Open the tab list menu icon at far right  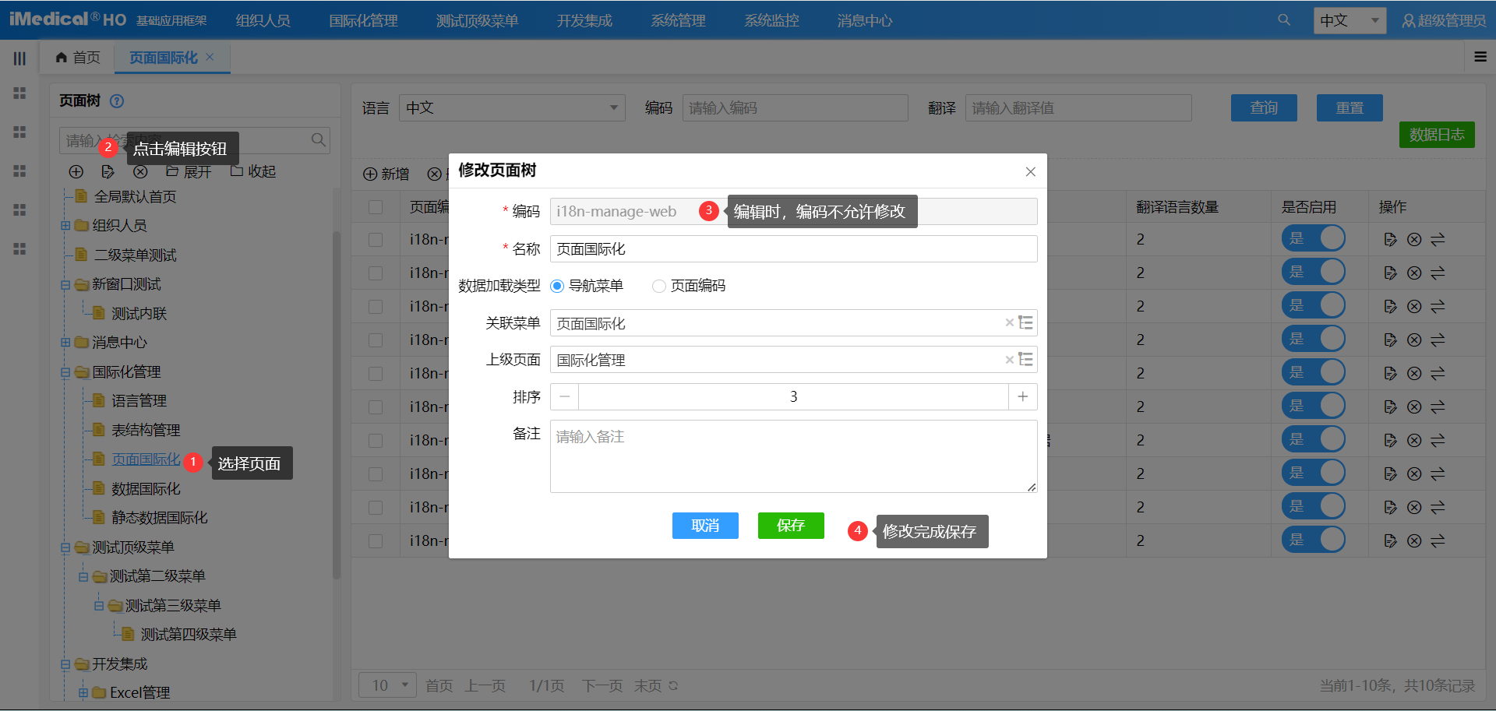tap(1480, 57)
